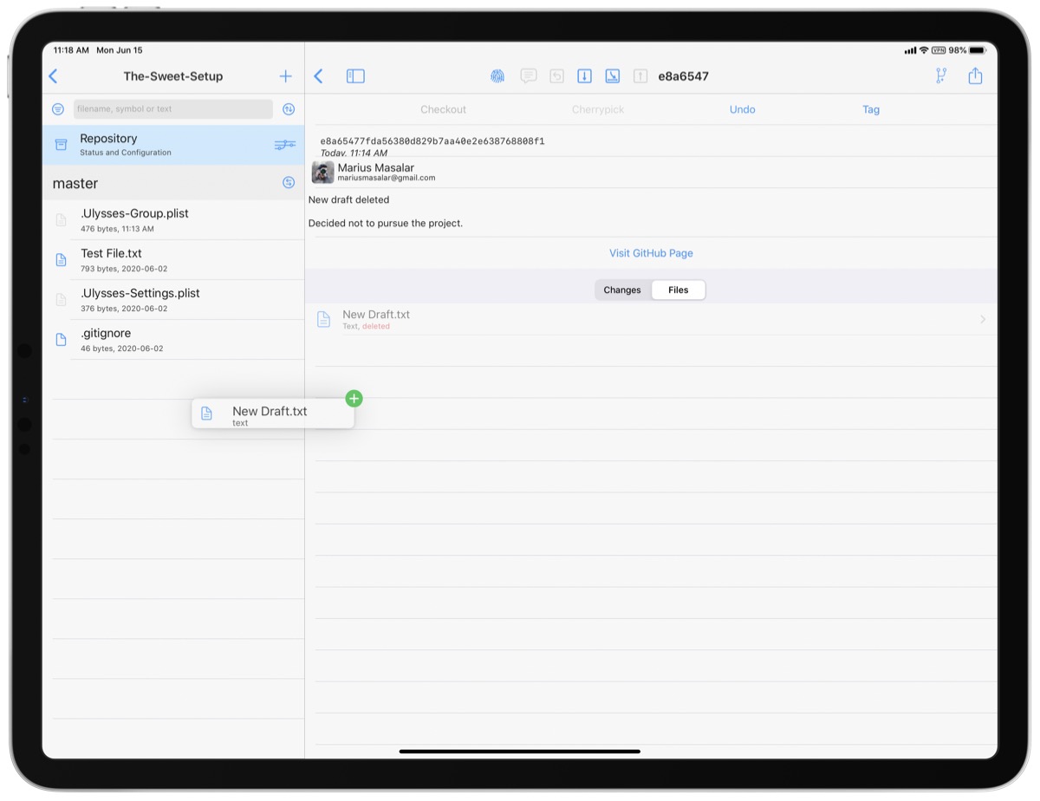Toggle the sidebar panel icon
The width and height of the screenshot is (1040, 801).
pos(355,76)
